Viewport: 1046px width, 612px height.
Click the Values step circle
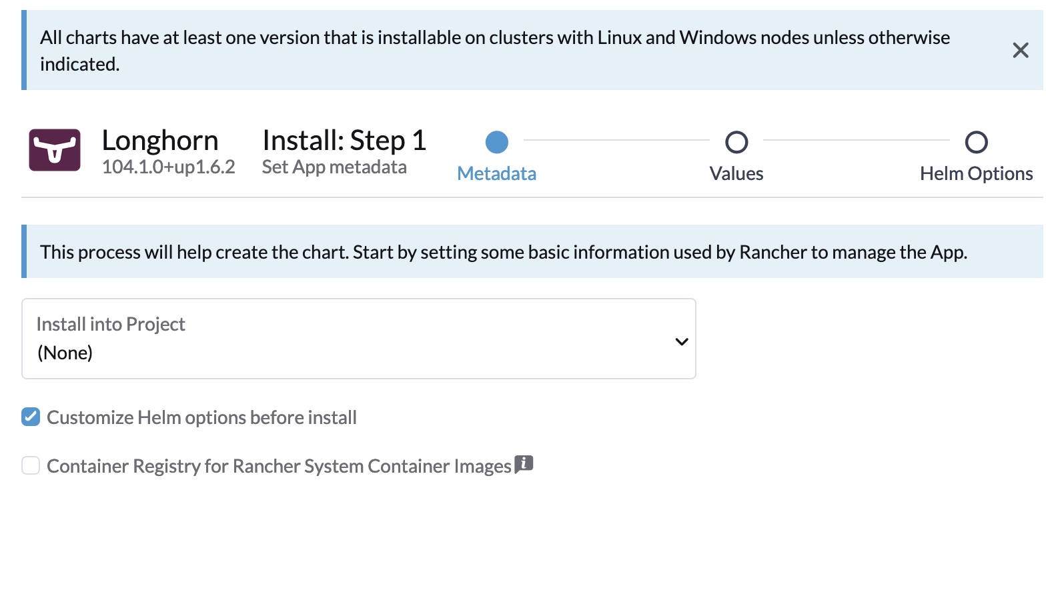pyautogui.click(x=736, y=142)
